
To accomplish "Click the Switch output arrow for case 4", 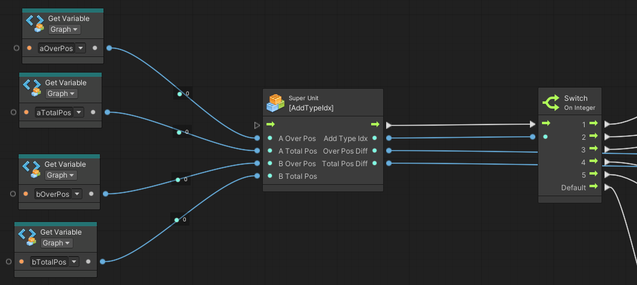I will pyautogui.click(x=594, y=161).
